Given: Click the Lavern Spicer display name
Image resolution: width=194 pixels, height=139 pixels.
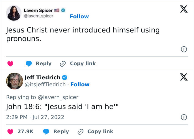Looking at the screenshot, I should point(40,10).
